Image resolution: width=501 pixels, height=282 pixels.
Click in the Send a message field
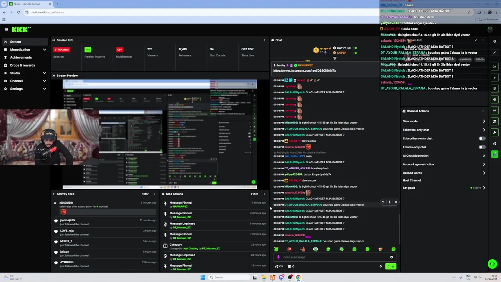click(x=335, y=257)
